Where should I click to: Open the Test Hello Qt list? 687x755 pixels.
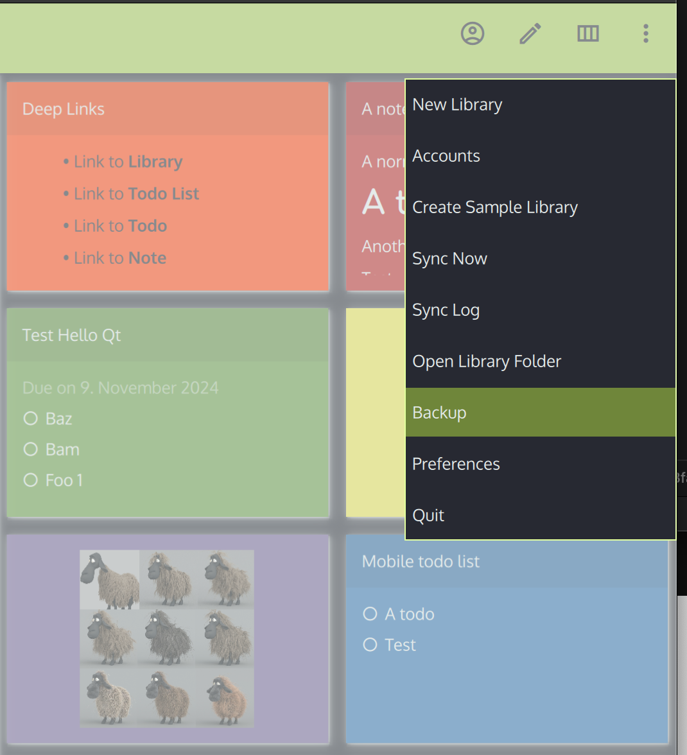(168, 413)
